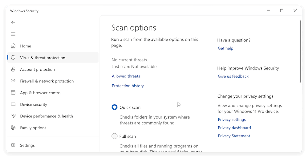Click the Firewall & network protection antenna icon

click(x=13, y=81)
